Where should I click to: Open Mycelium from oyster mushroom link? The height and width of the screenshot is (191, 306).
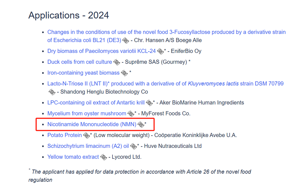pos(87,113)
